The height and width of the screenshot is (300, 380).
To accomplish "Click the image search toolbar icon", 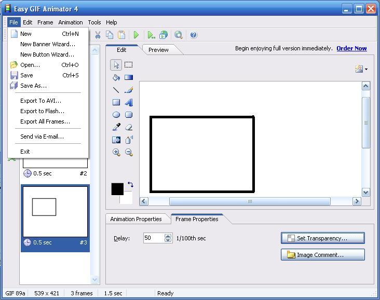I will [179, 35].
